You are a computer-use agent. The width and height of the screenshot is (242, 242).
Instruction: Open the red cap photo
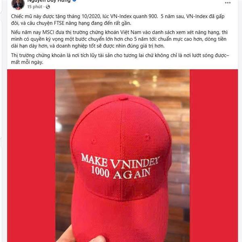click(x=123, y=156)
